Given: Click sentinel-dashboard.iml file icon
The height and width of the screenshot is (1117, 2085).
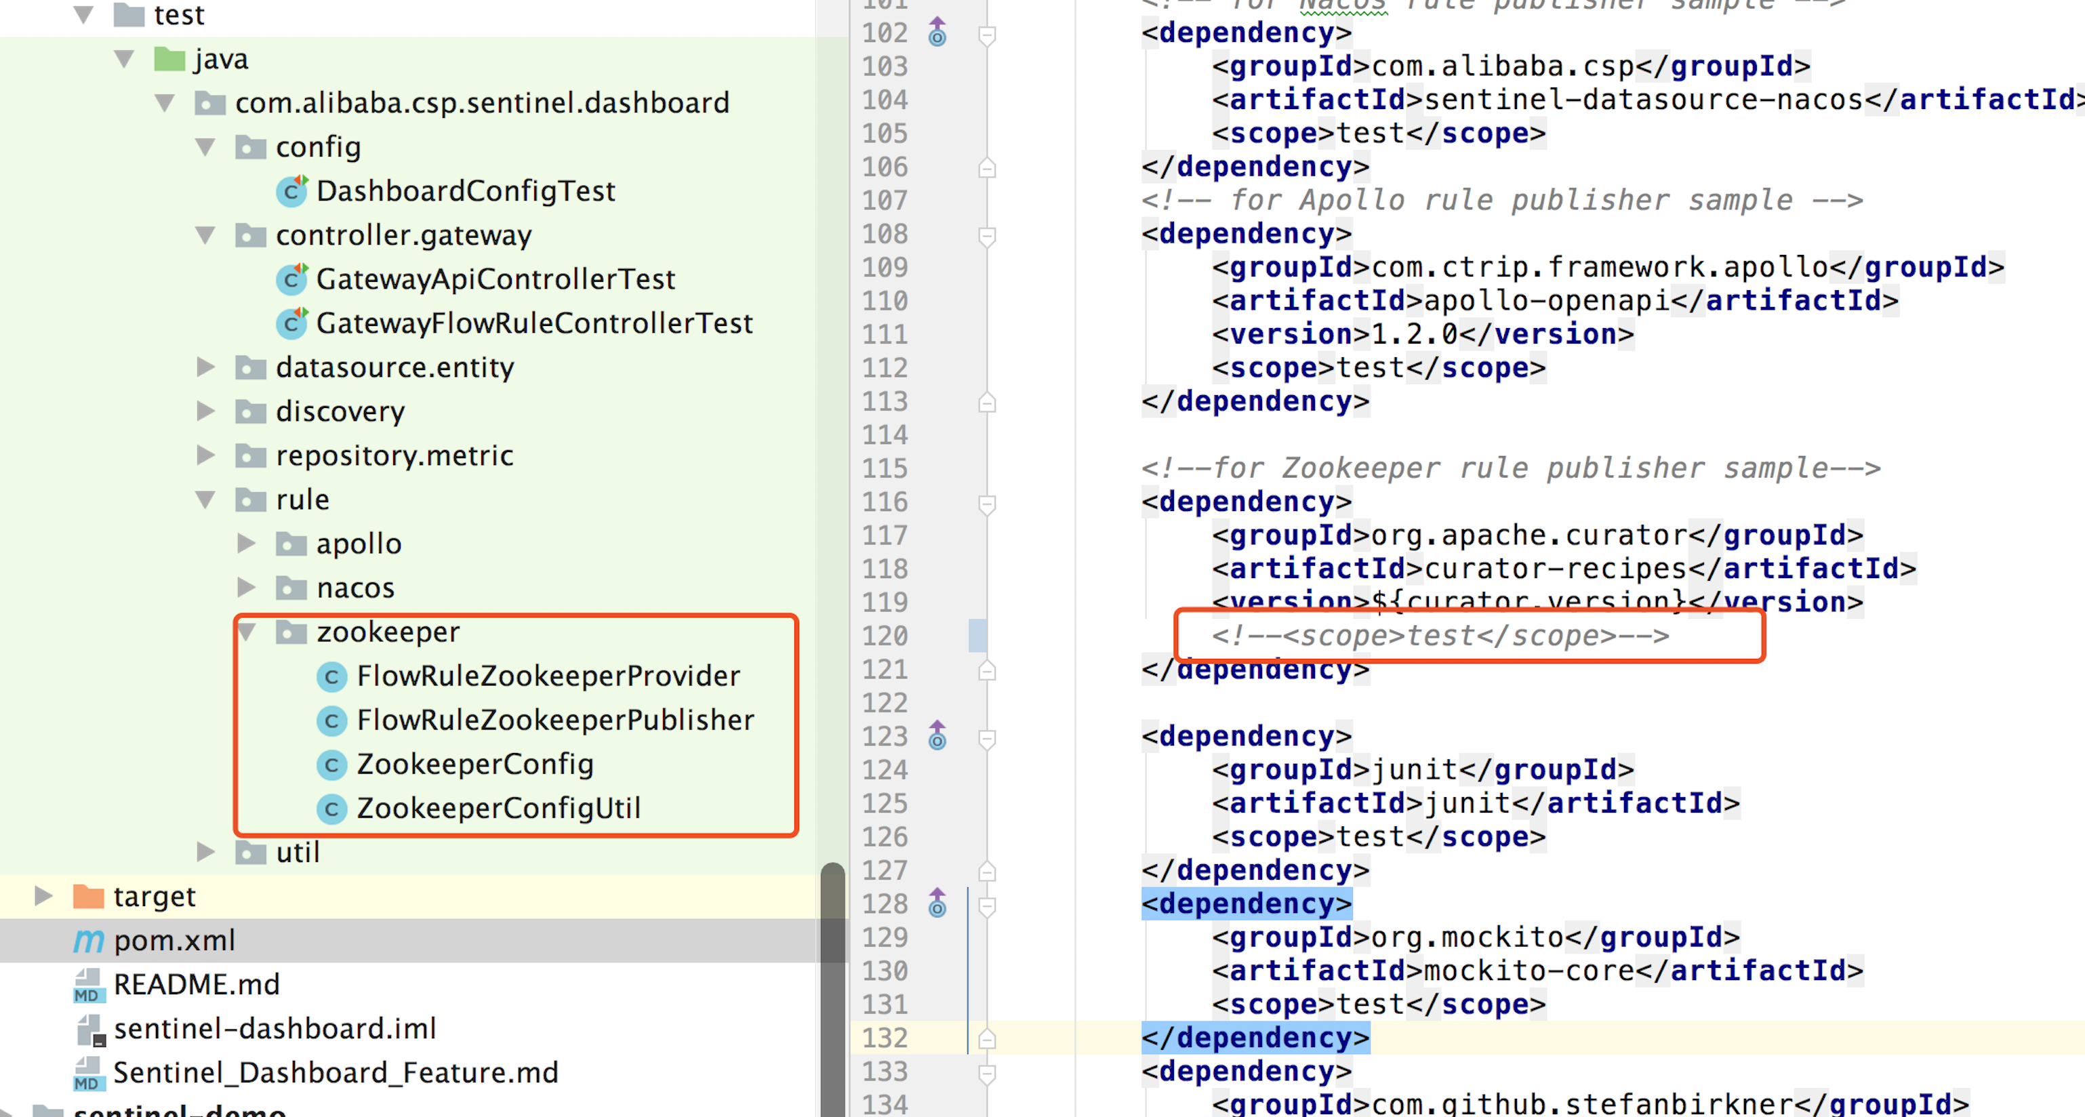Looking at the screenshot, I should click(91, 1030).
